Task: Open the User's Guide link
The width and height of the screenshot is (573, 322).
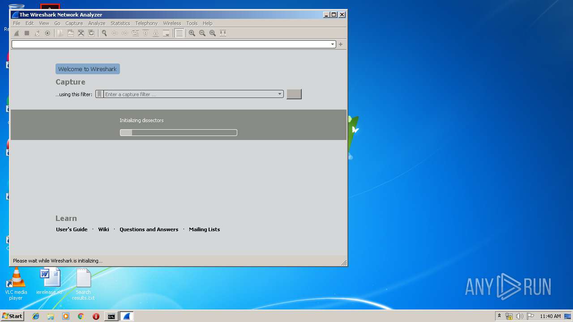Action: click(x=72, y=229)
